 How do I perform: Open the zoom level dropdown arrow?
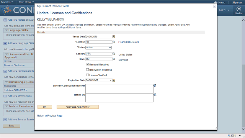coord(240,136)
